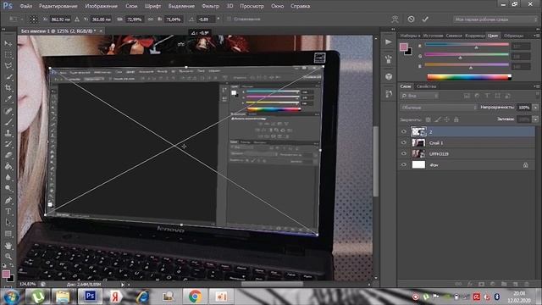Lock transparent pixels icon in Layers panel
542x305 pixels.
tap(429, 119)
